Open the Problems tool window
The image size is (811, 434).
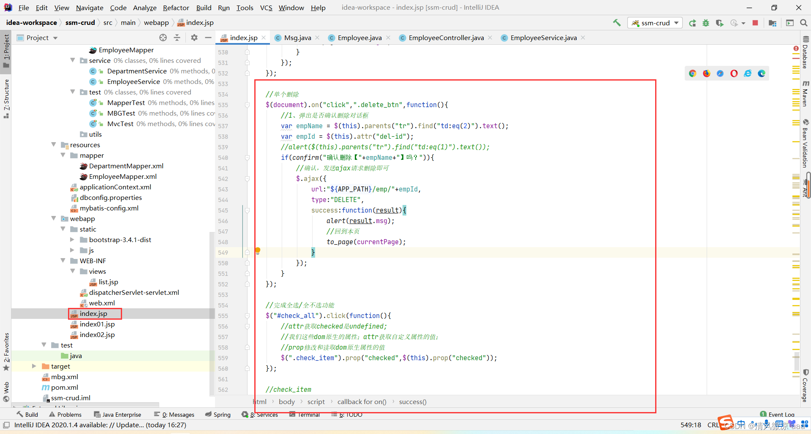65,415
